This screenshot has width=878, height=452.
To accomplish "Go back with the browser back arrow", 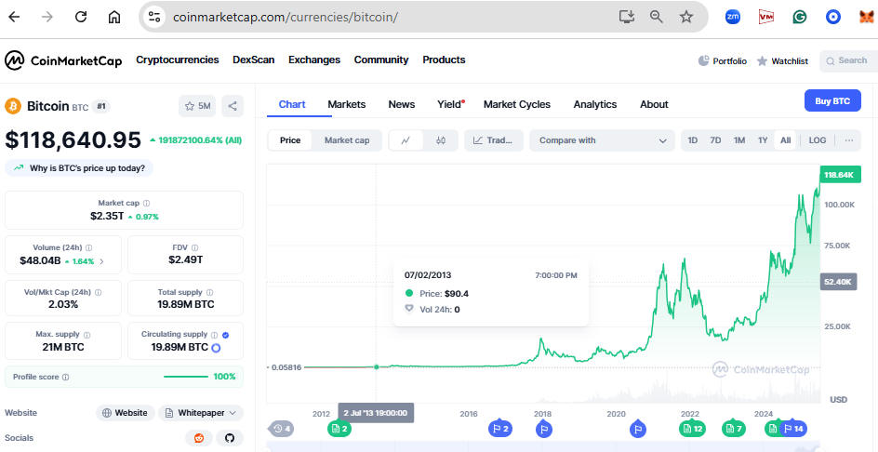I will click(x=14, y=17).
